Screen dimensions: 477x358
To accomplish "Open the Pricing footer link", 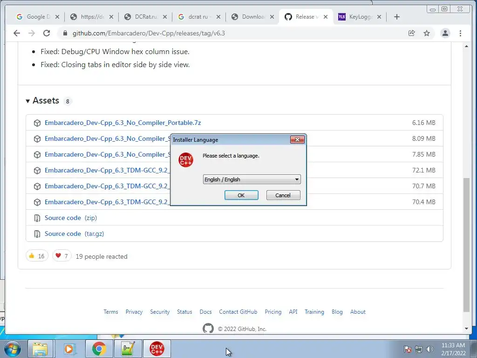I will pos(273,312).
